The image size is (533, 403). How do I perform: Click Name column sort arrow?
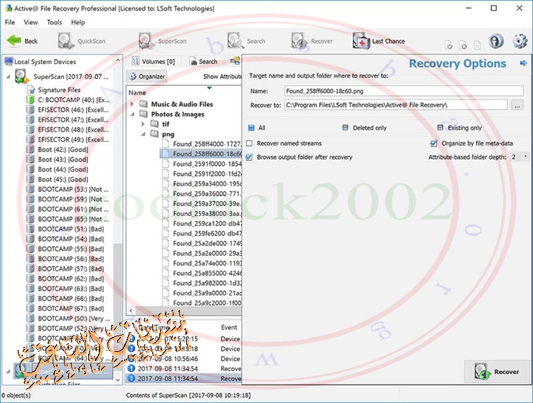tap(210, 88)
